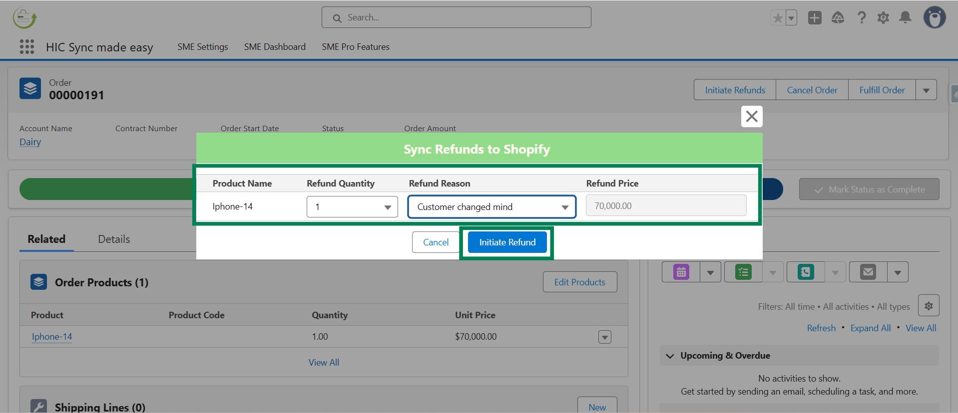Open the Refund Reason dropdown

pos(492,206)
